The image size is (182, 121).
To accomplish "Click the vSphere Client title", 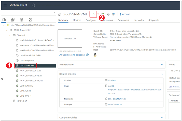I will [x=18, y=5].
